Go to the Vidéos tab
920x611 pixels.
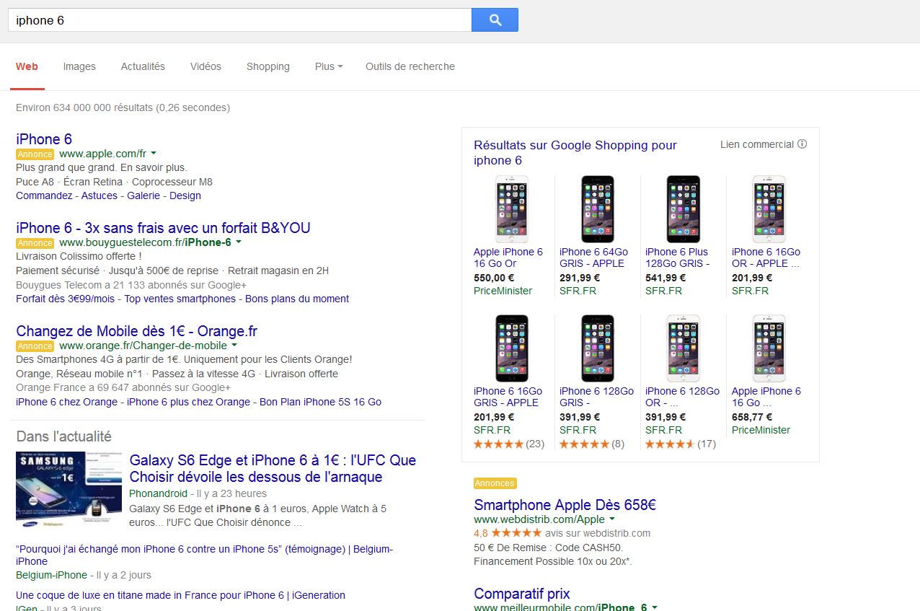coord(205,66)
